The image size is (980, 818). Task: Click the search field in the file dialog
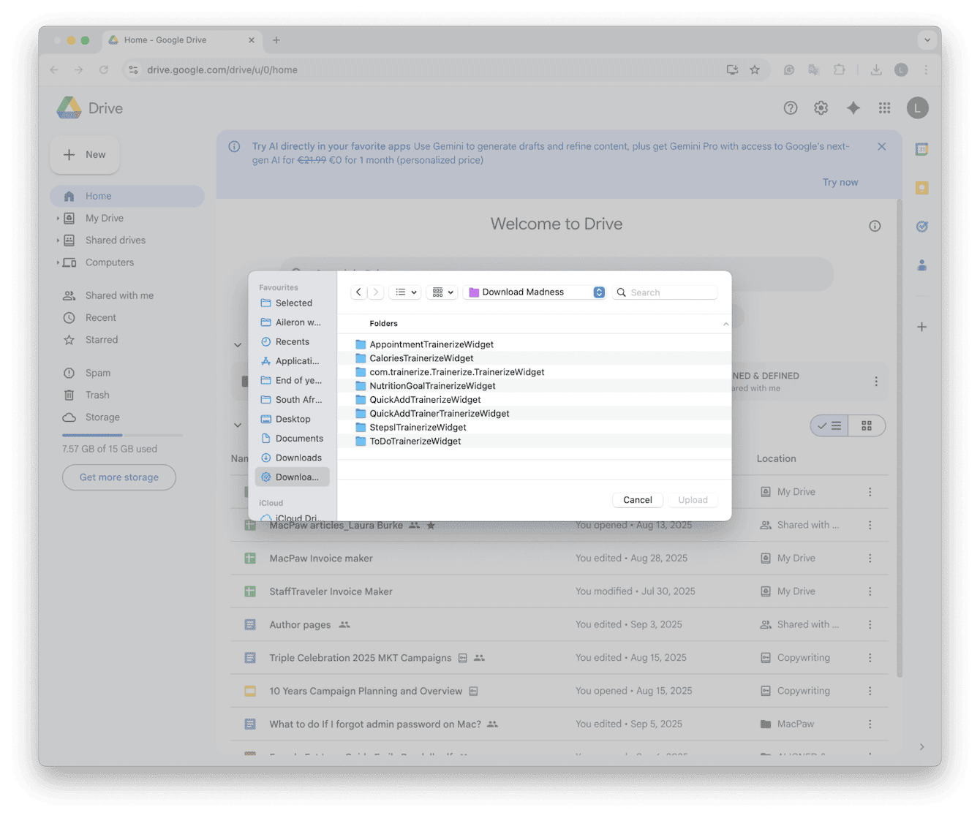tap(666, 292)
